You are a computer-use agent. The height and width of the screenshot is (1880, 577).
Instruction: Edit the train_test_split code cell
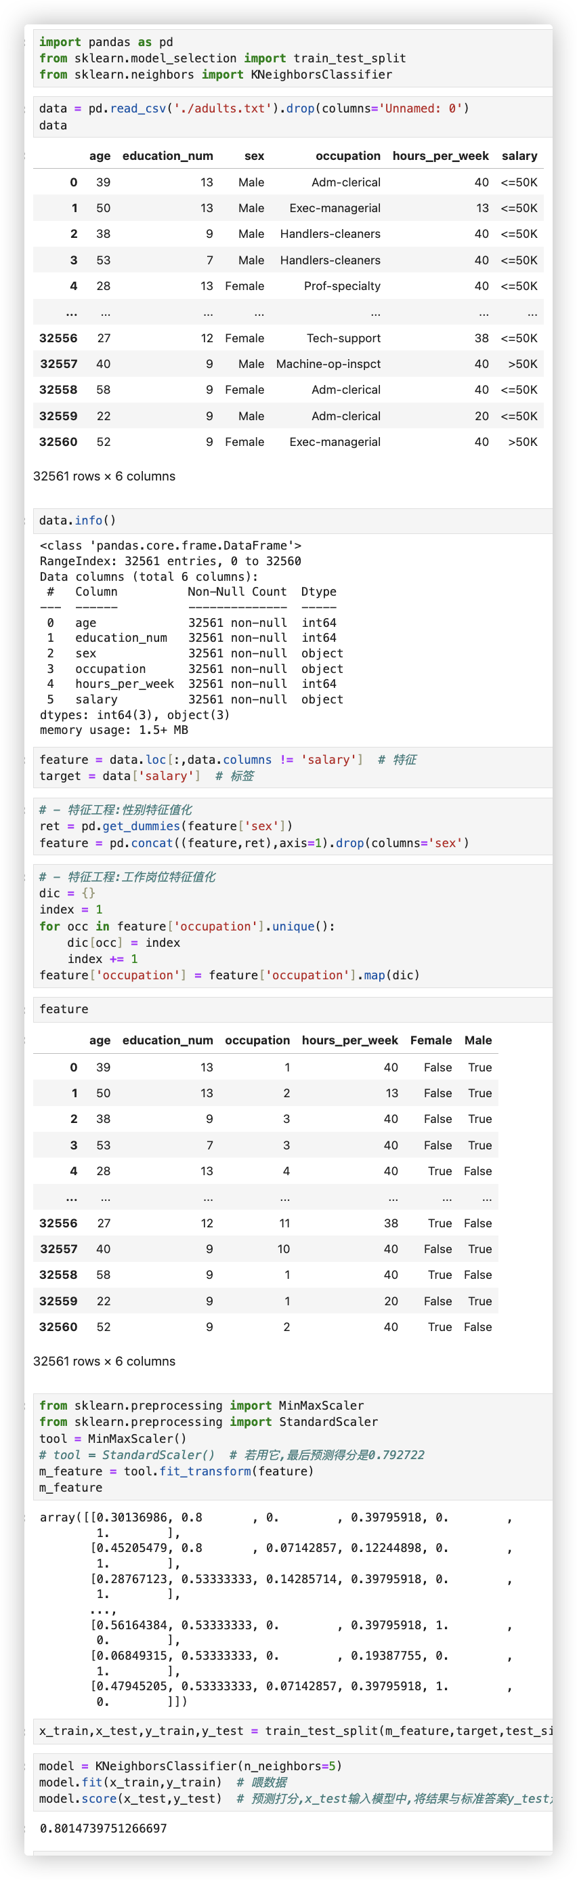point(292,1730)
